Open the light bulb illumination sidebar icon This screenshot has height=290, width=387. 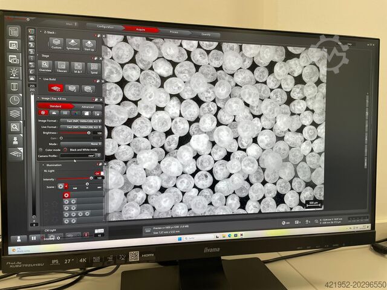click(14, 73)
